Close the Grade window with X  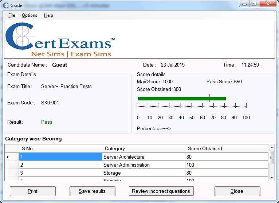click(x=268, y=4)
